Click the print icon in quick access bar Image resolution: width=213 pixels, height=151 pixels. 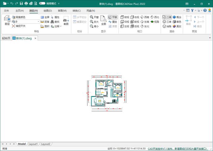26,3
